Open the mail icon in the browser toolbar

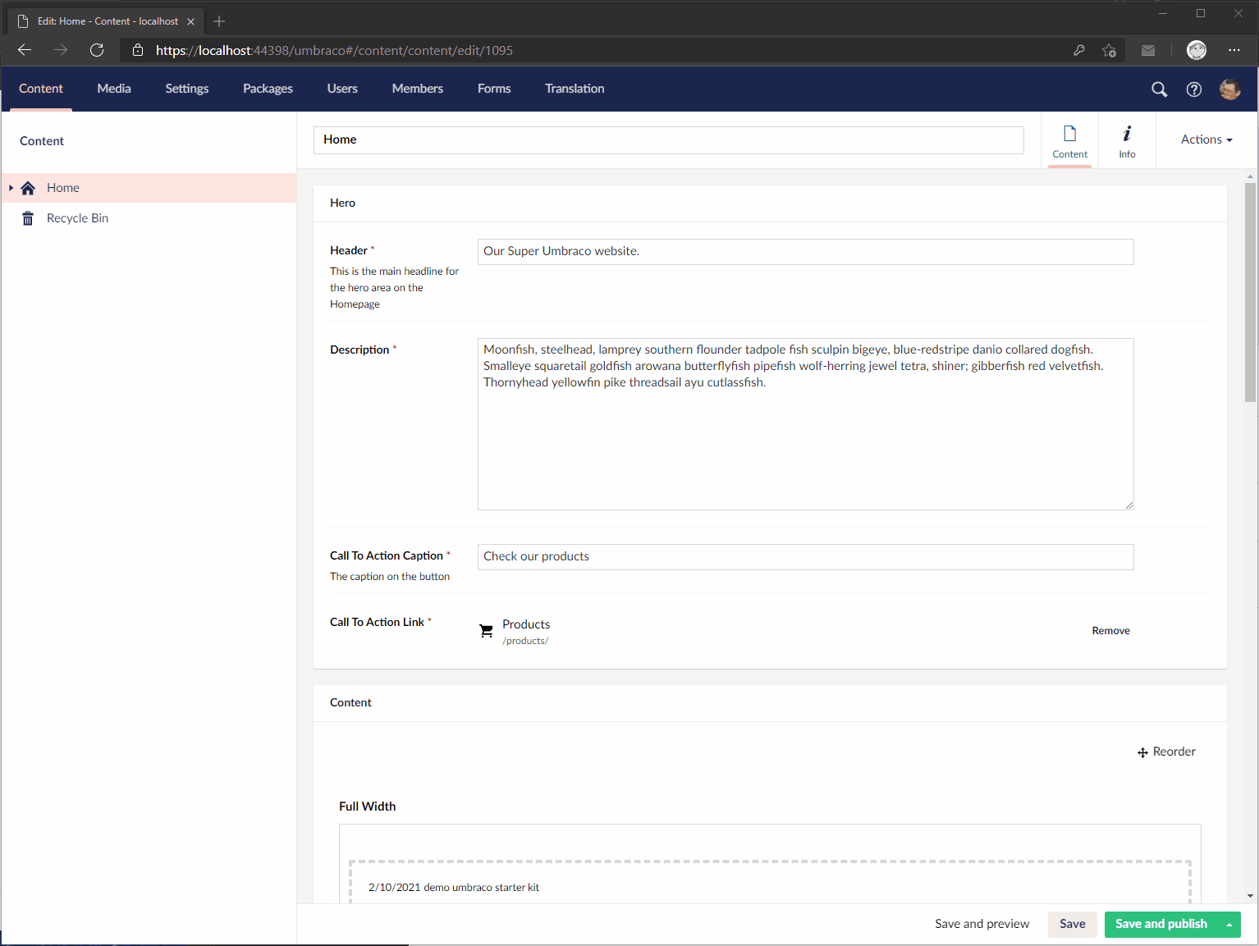coord(1148,50)
